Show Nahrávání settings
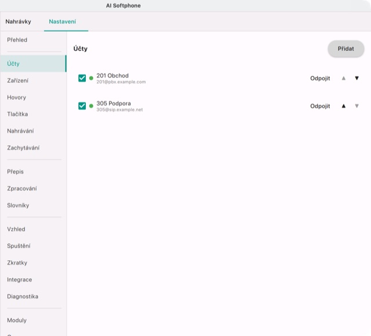 click(33, 131)
